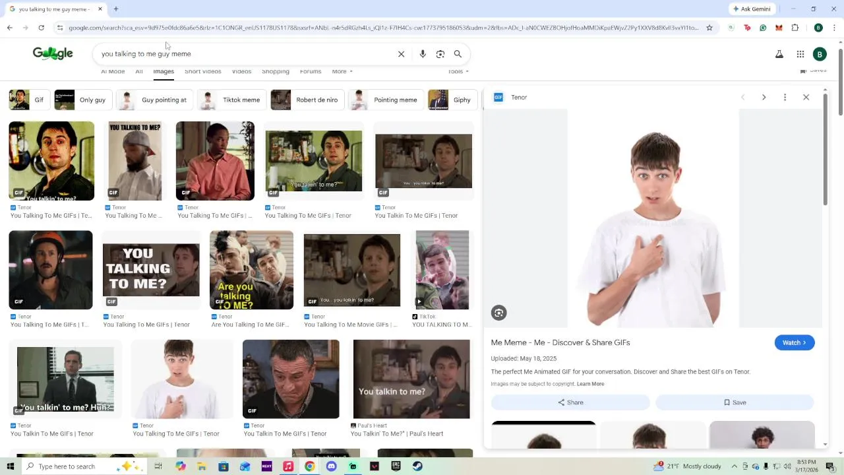Screen dimensions: 844x475
Task: Click the Windows taskbar search box
Action: point(84,466)
